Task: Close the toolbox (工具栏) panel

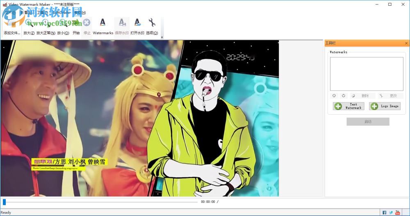Action: pyautogui.click(x=406, y=43)
